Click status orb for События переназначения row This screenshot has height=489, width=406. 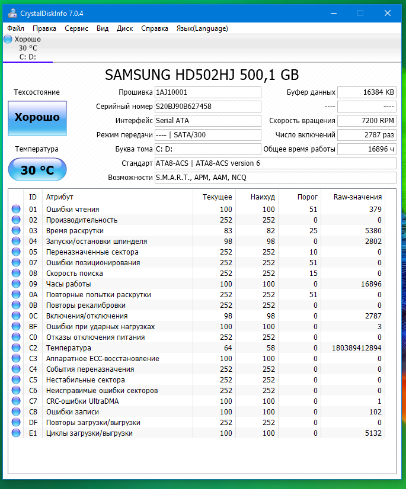pos(16,369)
